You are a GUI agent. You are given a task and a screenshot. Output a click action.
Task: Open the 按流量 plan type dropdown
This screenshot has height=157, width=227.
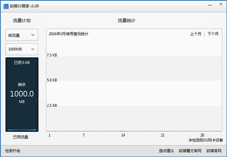tap(22, 35)
